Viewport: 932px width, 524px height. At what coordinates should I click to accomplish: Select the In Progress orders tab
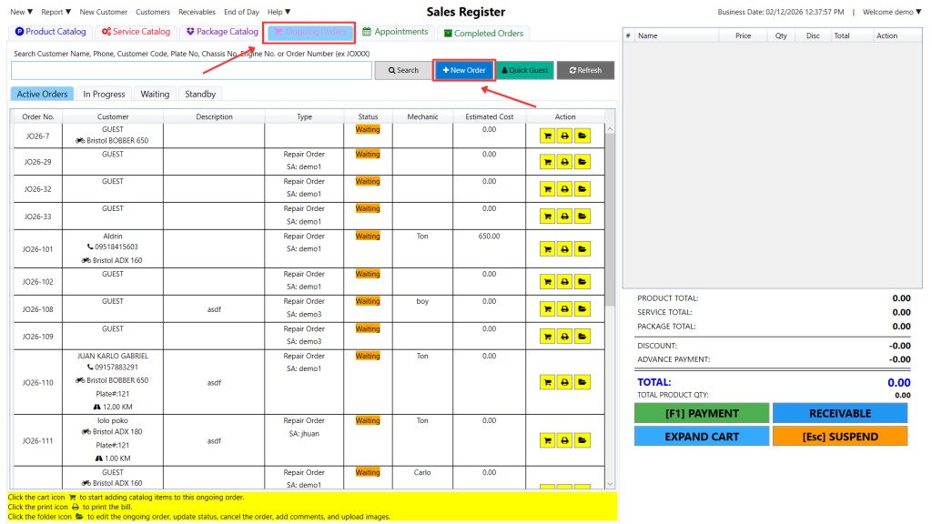tap(104, 94)
